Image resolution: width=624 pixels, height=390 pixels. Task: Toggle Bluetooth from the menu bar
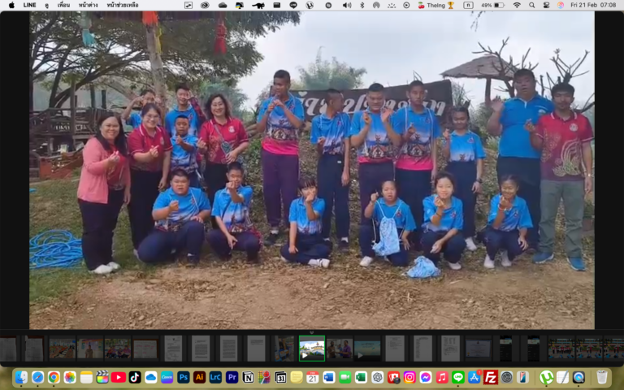pos(362,5)
